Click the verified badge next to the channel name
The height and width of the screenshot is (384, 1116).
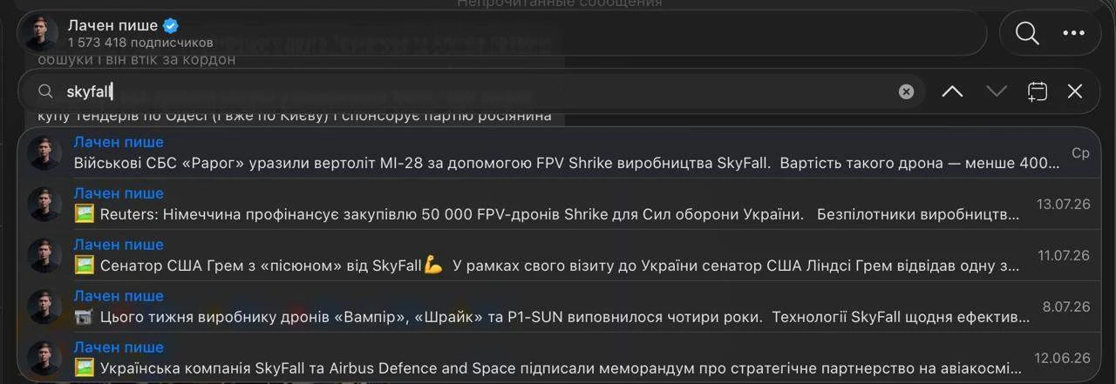(x=172, y=26)
